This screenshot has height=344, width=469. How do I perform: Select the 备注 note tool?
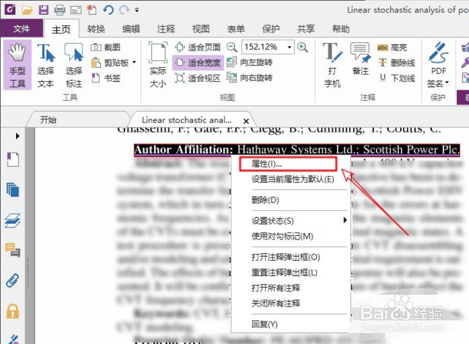click(361, 60)
